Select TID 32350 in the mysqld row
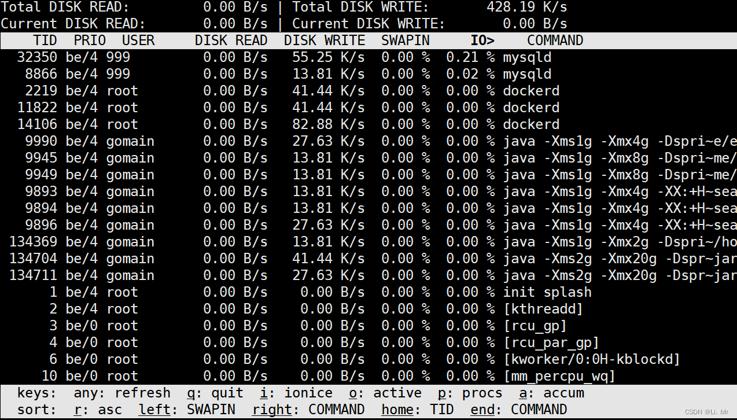This screenshot has width=737, height=420. pyautogui.click(x=37, y=57)
